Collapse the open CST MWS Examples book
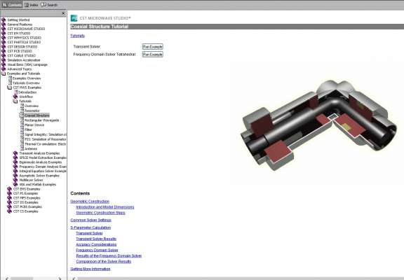The height and width of the screenshot is (280, 404). pyautogui.click(x=10, y=87)
